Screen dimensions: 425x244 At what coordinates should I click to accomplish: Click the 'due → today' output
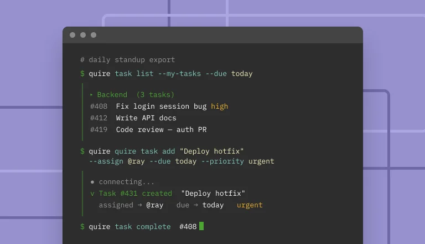tap(200, 205)
